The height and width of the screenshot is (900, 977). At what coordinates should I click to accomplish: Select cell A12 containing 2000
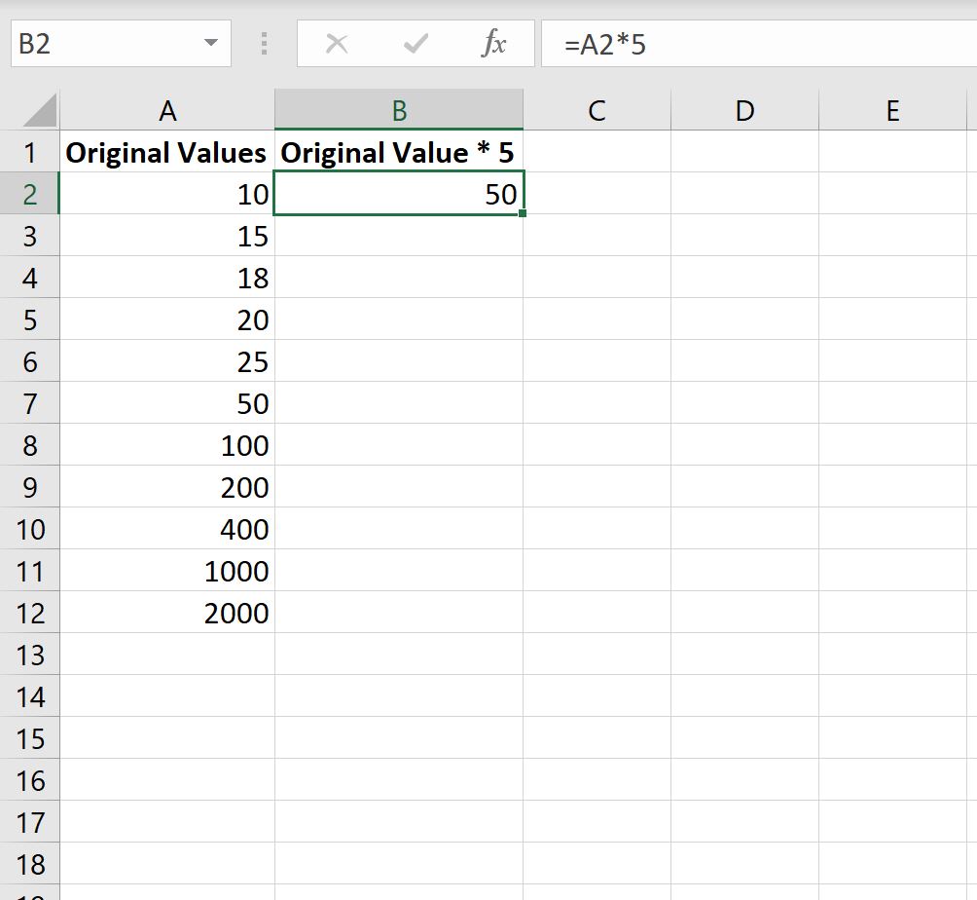165,613
